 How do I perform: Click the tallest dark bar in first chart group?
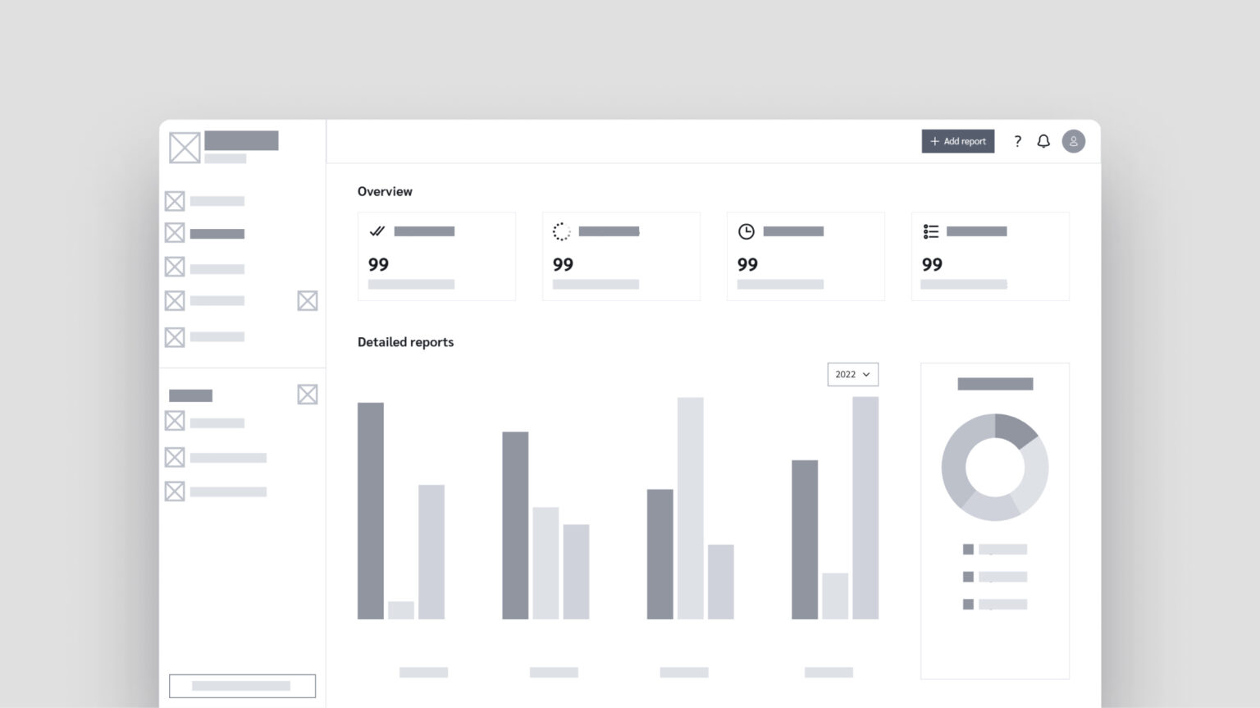pos(371,510)
